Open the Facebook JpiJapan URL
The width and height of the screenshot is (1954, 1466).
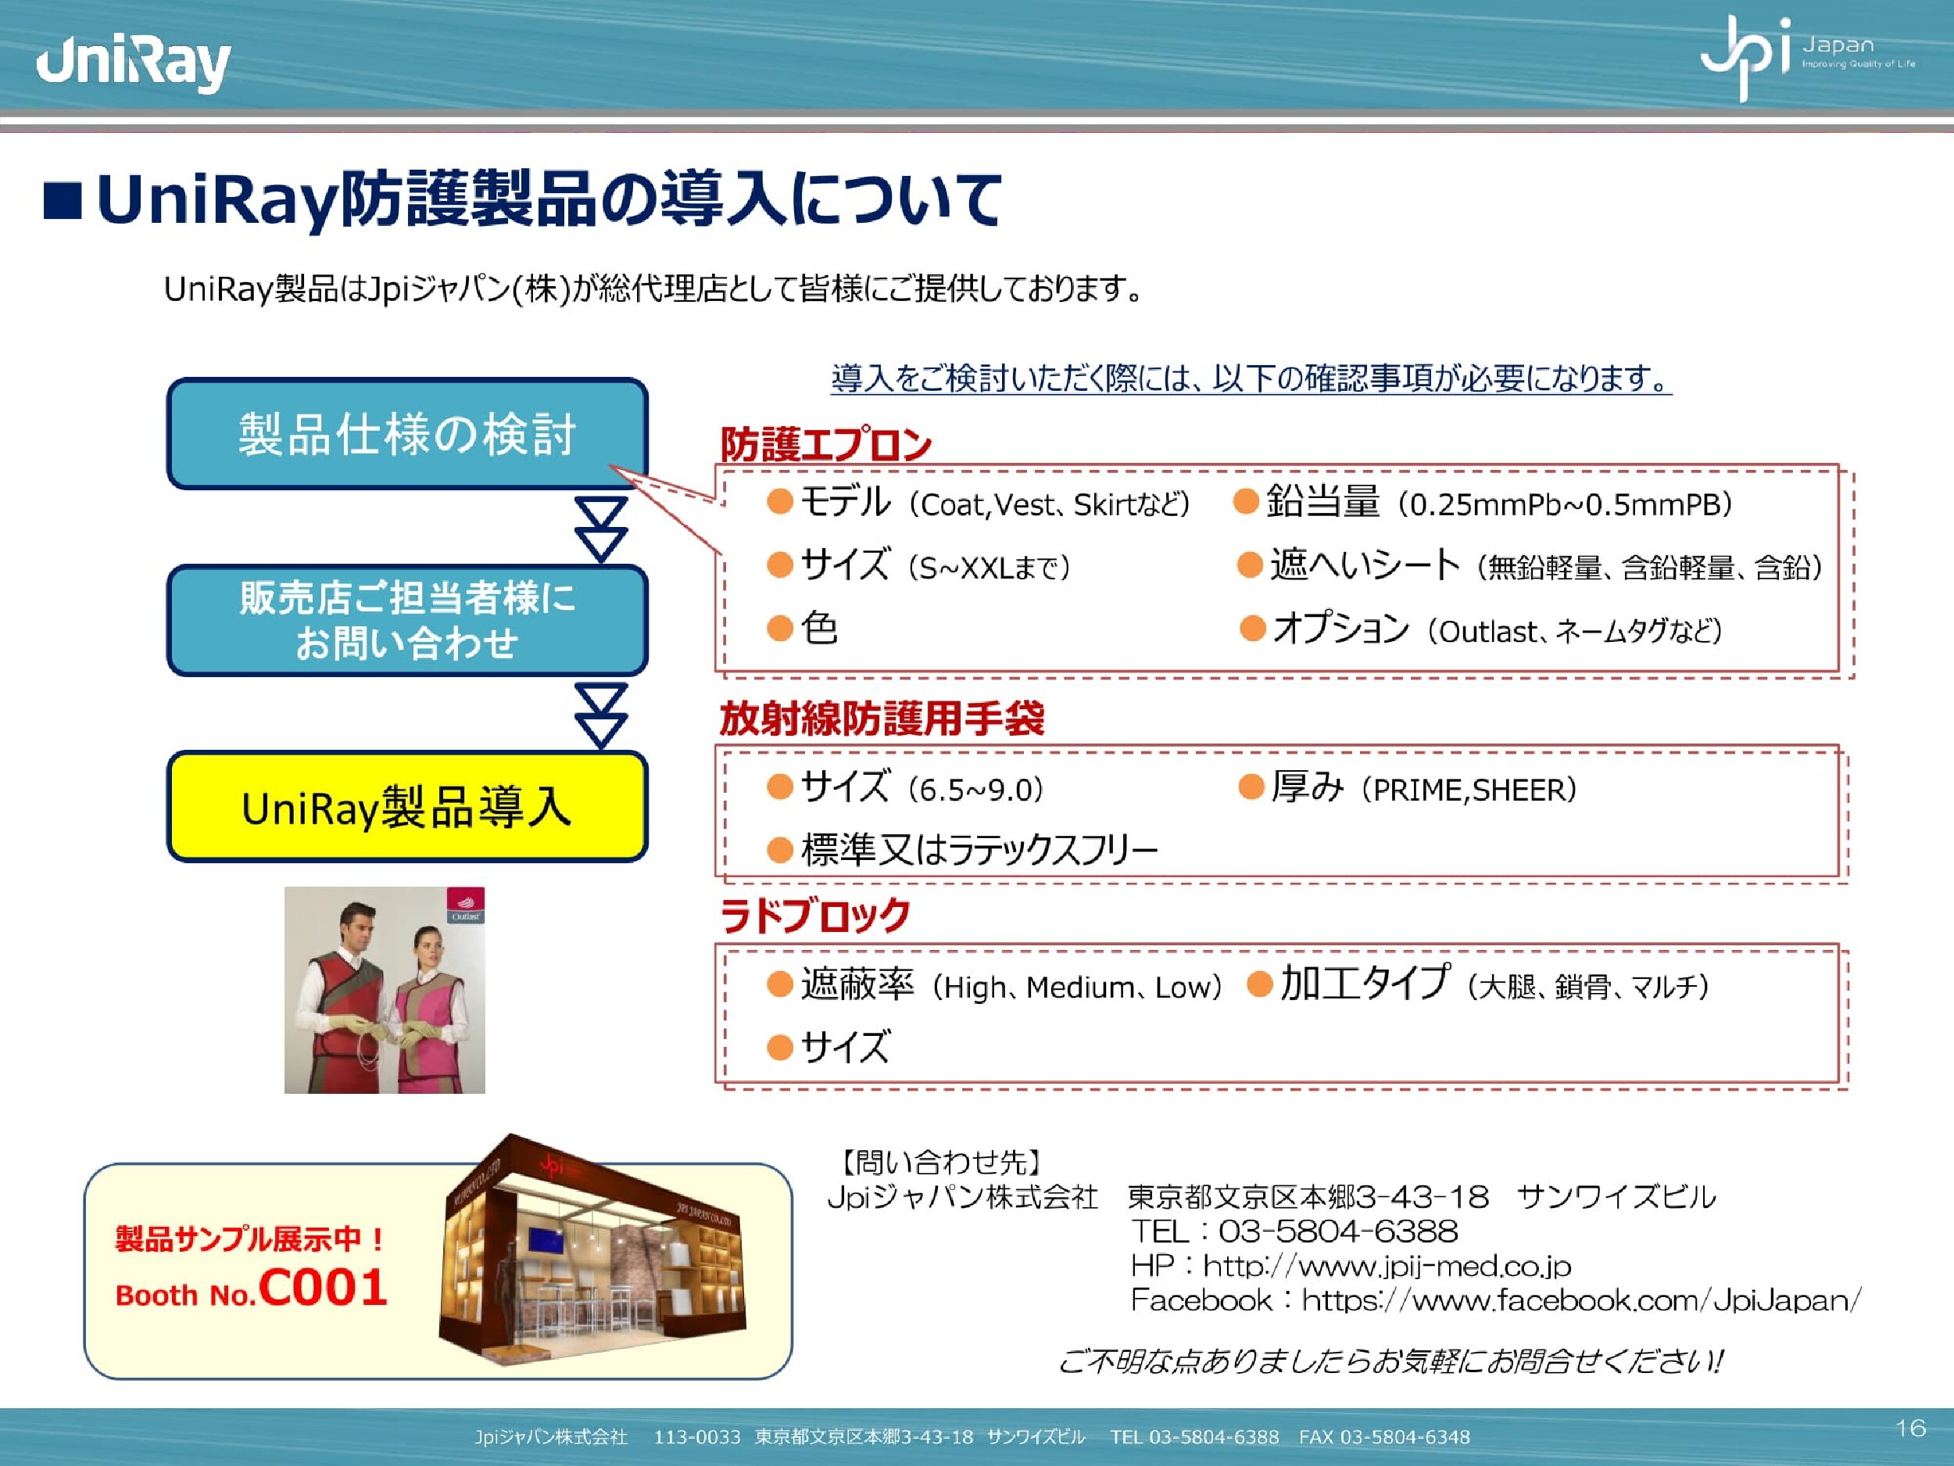tap(1581, 1300)
